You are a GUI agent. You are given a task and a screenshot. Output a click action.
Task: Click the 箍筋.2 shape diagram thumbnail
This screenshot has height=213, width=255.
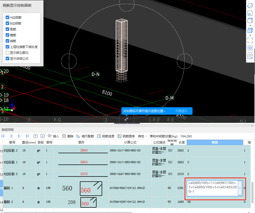coord(88,202)
